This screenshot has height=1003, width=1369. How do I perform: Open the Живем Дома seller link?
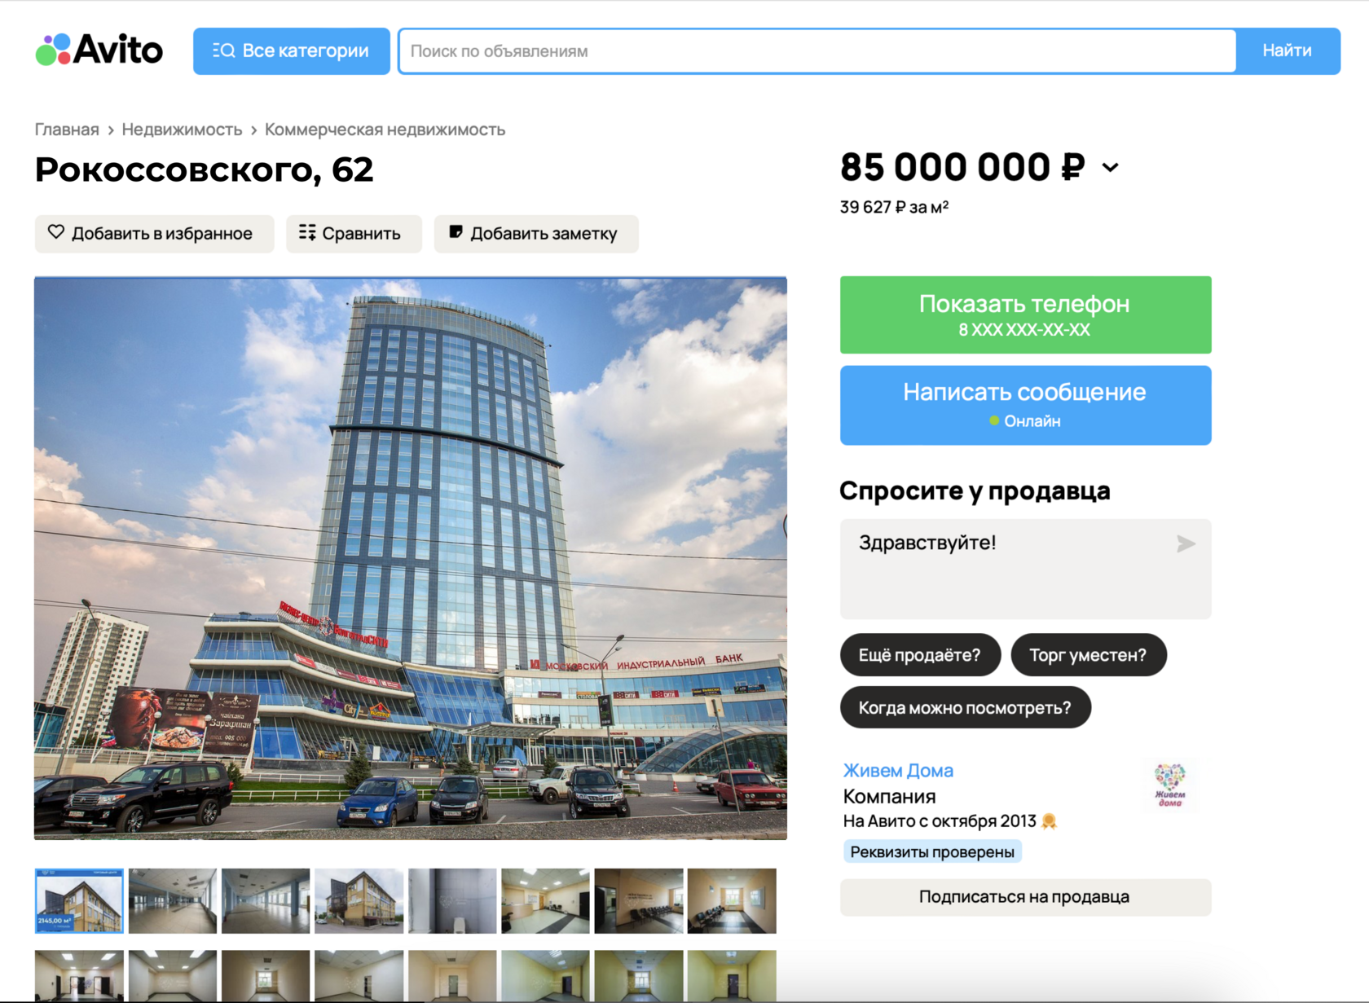tap(898, 771)
